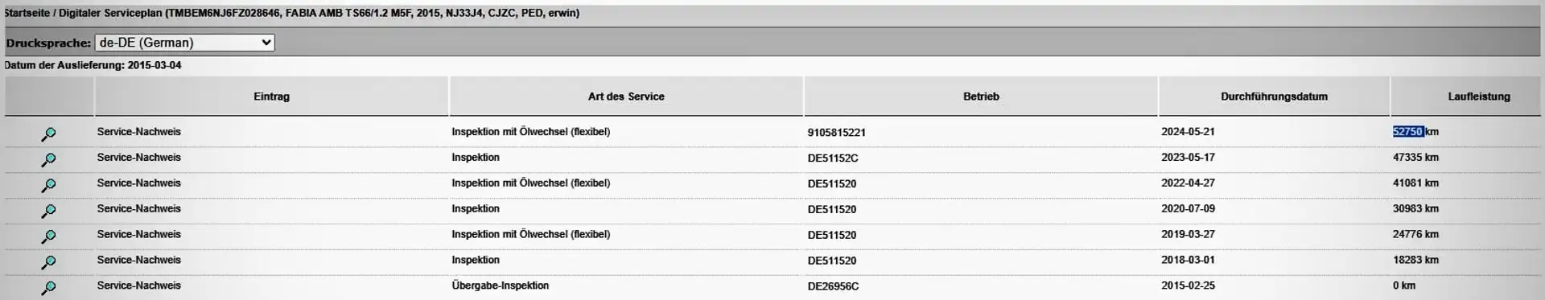The width and height of the screenshot is (1545, 300).
Task: Select the Durchführungsdatum column header
Action: (x=1274, y=97)
